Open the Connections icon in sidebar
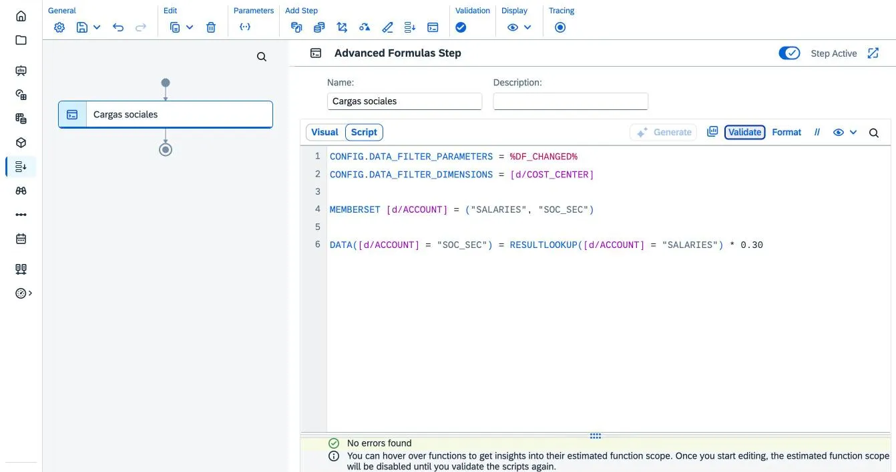 pyautogui.click(x=21, y=269)
